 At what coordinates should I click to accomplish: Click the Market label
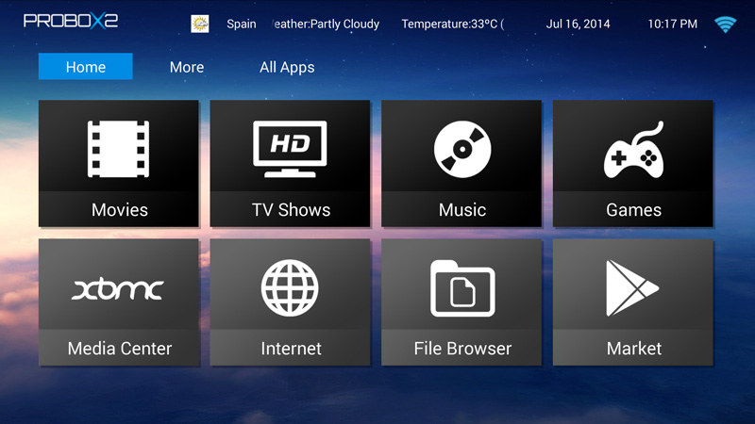[x=633, y=348]
